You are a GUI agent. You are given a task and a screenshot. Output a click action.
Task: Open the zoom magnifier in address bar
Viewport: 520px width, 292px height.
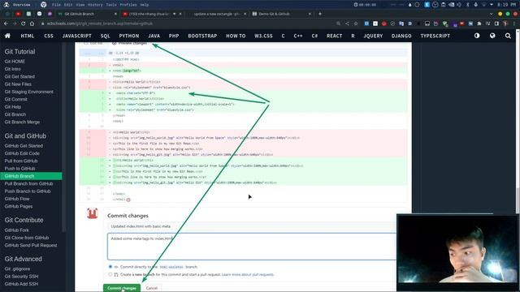click(x=338, y=24)
